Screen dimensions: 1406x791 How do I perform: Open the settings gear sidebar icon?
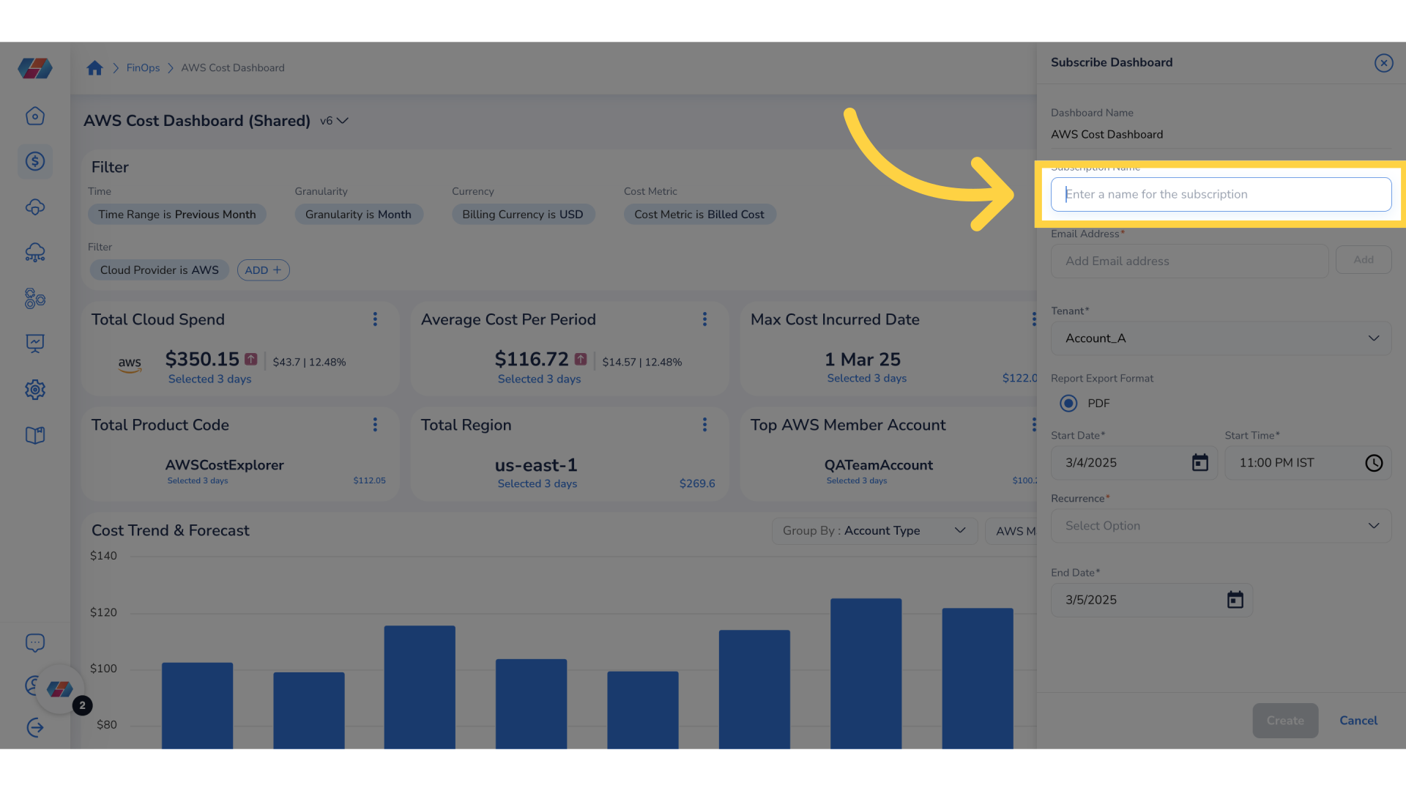point(35,390)
